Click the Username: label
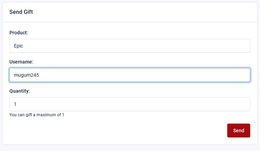The width and height of the screenshot is (260, 151). [x=21, y=62]
